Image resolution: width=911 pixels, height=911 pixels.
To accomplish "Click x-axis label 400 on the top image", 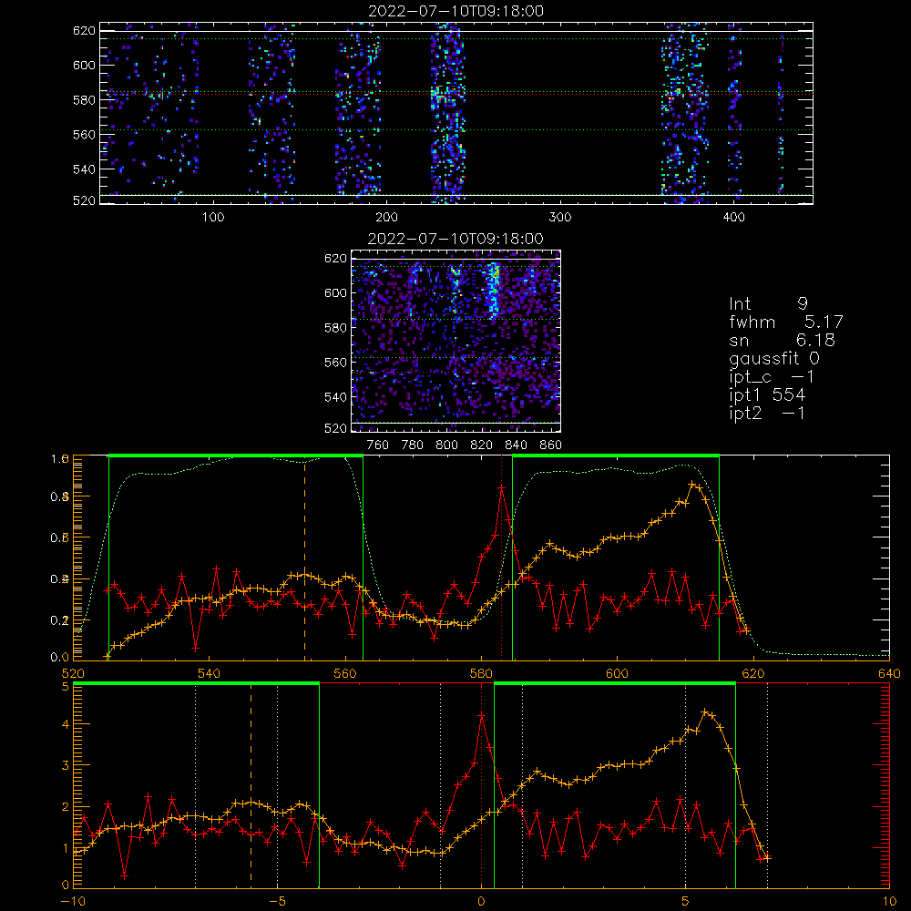I will pyautogui.click(x=733, y=217).
